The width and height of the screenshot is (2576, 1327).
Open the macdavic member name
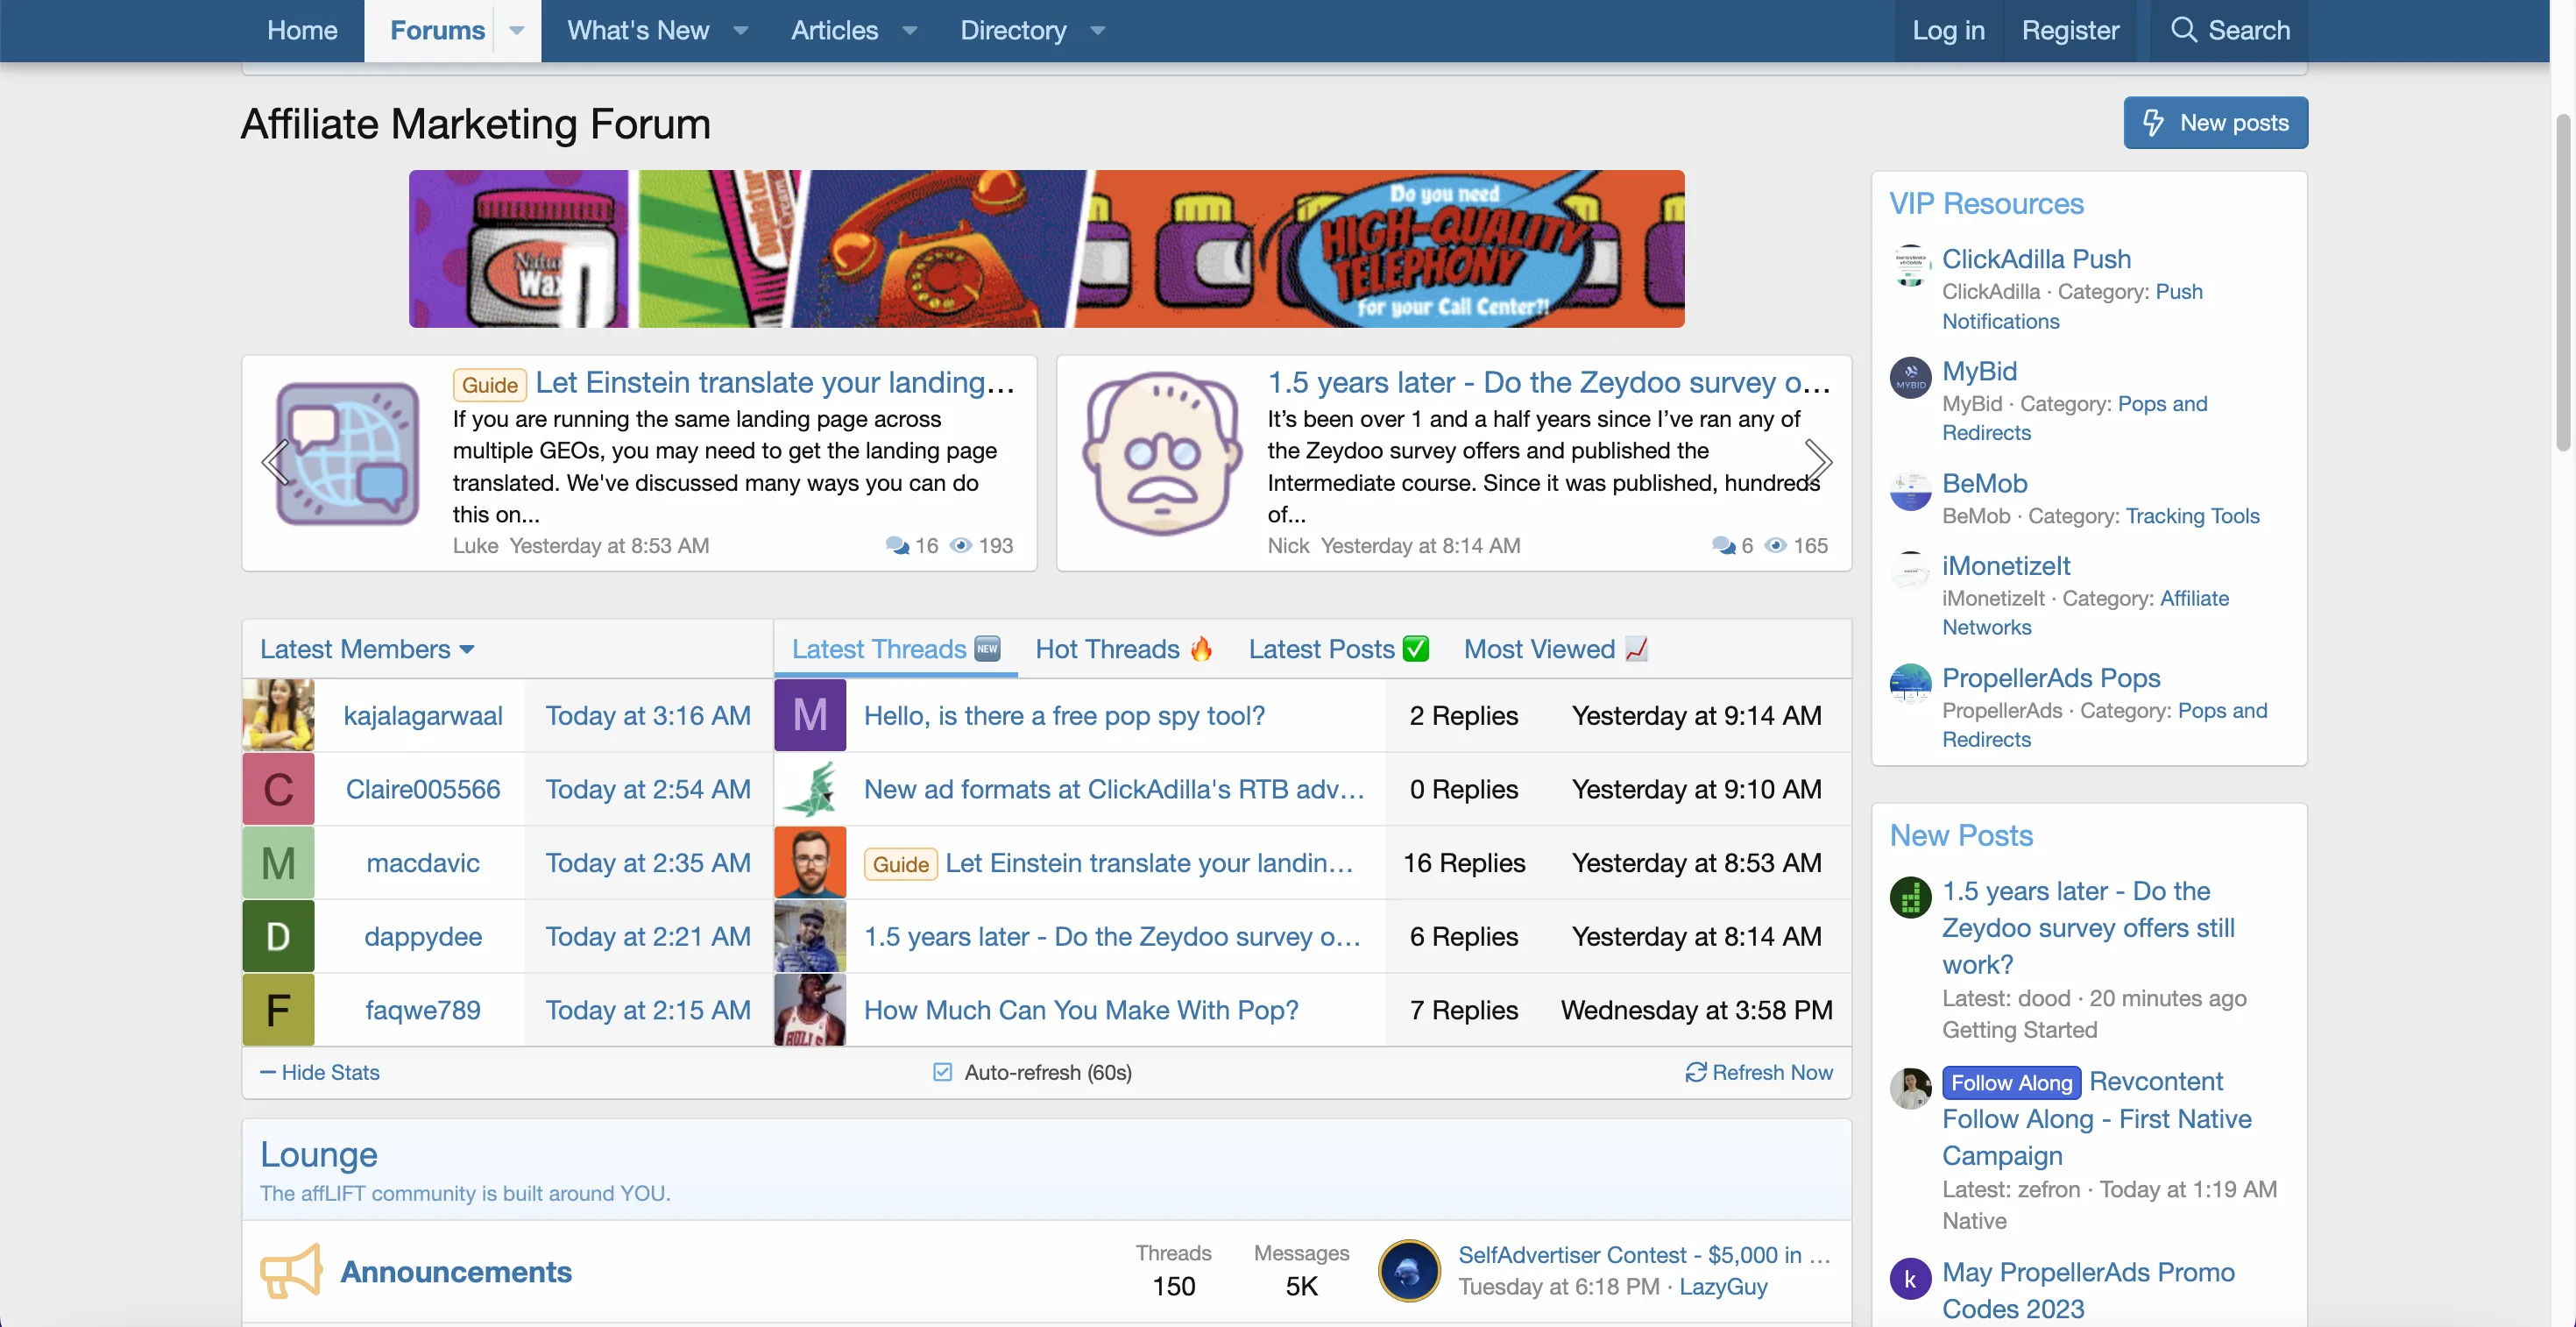click(422, 862)
